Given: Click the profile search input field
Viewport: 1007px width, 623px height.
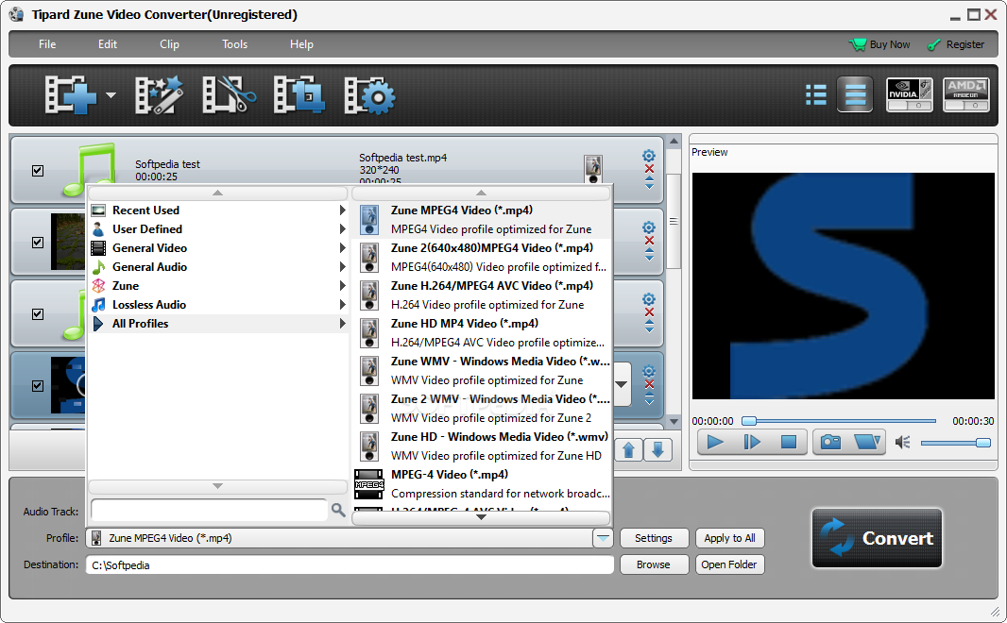Looking at the screenshot, I should (210, 510).
